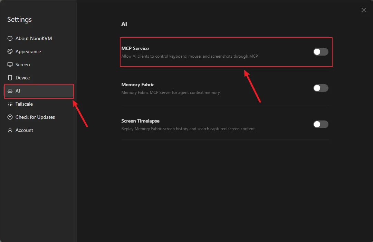Click the Check for Updates arrow icon
This screenshot has height=242, width=373.
point(10,117)
